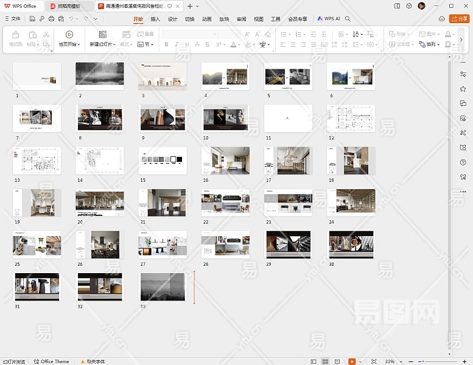Switch to reading view in status bar

337,361
